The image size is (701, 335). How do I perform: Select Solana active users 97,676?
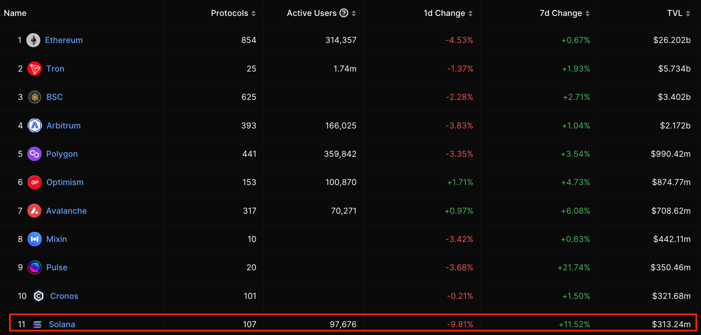tap(343, 324)
